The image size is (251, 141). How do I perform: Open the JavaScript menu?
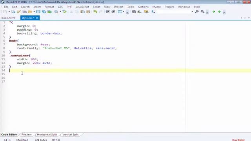point(82,7)
